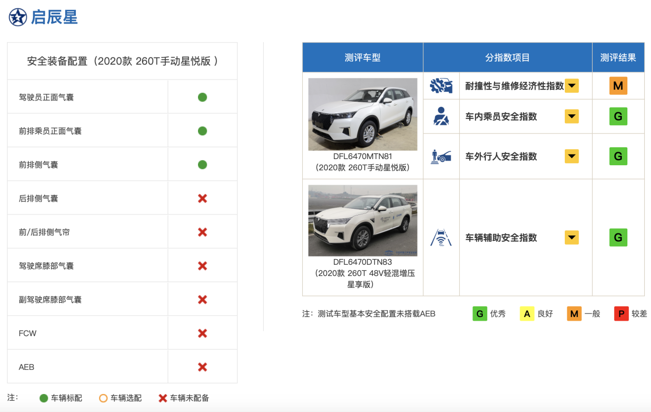Click the 测评车型 column header
651x412 pixels.
[x=363, y=57]
